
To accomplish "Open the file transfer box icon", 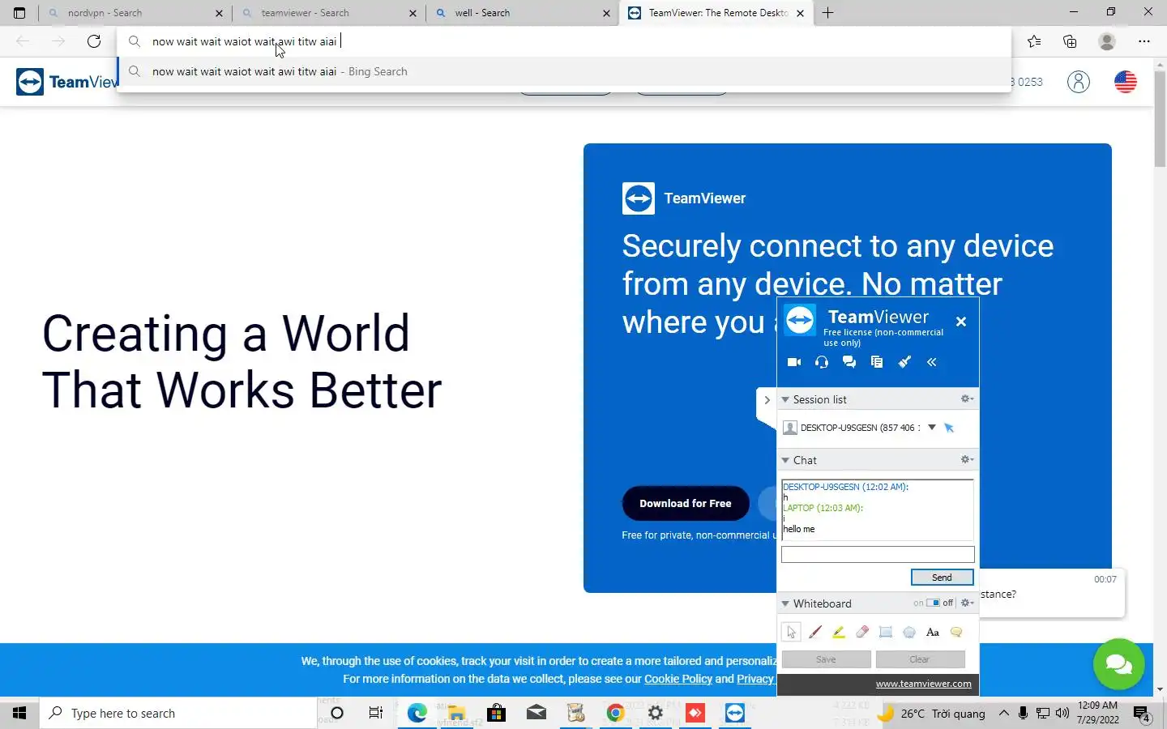I will (877, 362).
